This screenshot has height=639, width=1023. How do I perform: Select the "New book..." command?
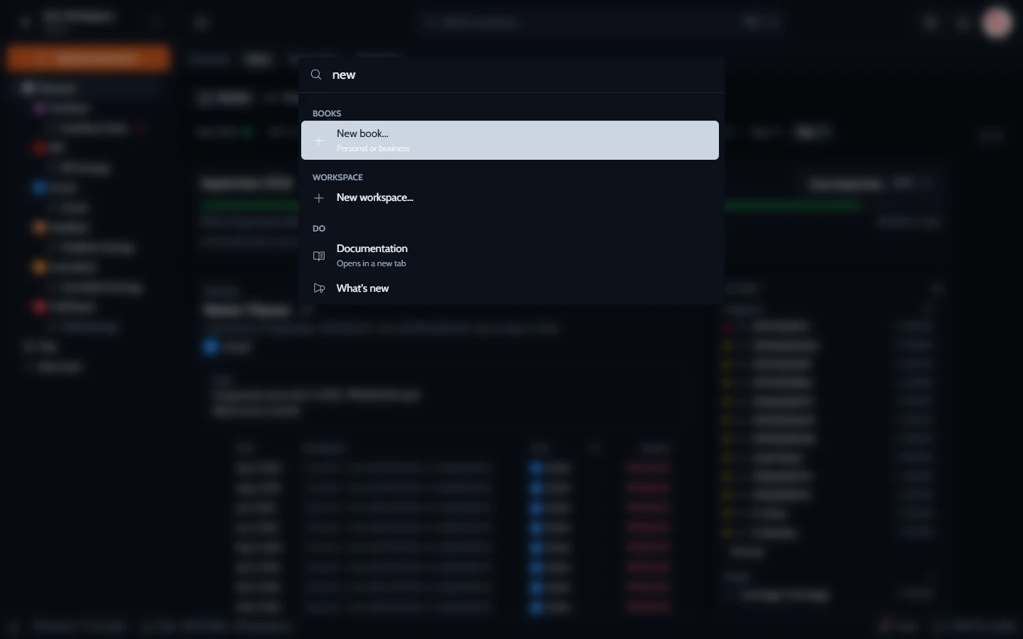(510, 141)
